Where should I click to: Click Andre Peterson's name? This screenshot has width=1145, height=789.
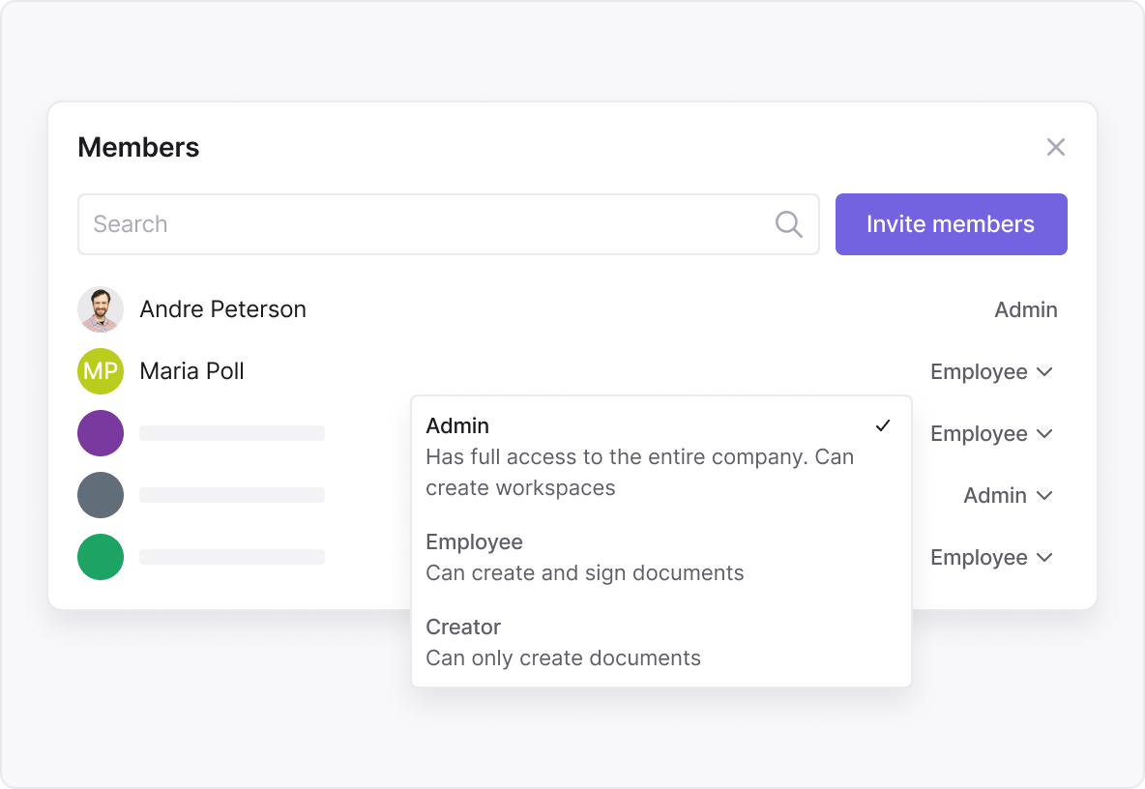pos(222,309)
